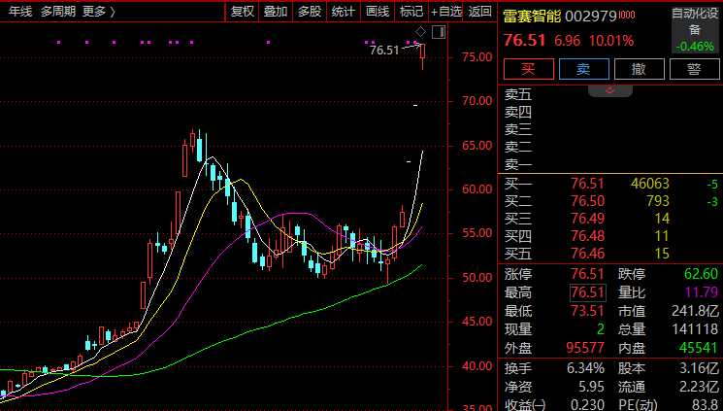
Task: Toggle the side panel layout icon
Action: click(x=439, y=32)
